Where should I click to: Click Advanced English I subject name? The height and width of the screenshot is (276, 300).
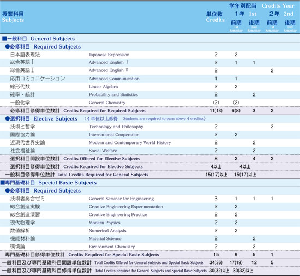pos(109,62)
